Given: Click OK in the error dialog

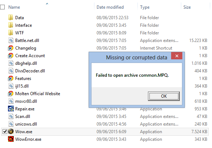Looking at the screenshot, I should (164, 96).
